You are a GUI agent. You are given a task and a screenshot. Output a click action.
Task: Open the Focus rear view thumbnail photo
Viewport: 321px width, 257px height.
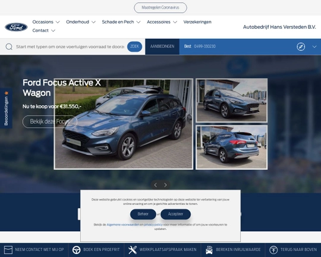[232, 148]
